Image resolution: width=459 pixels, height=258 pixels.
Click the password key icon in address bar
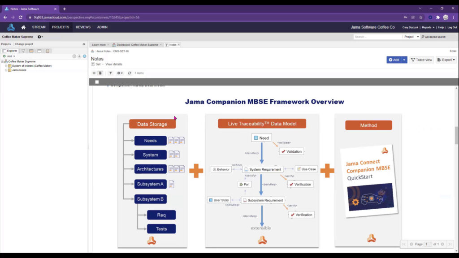[405, 17]
